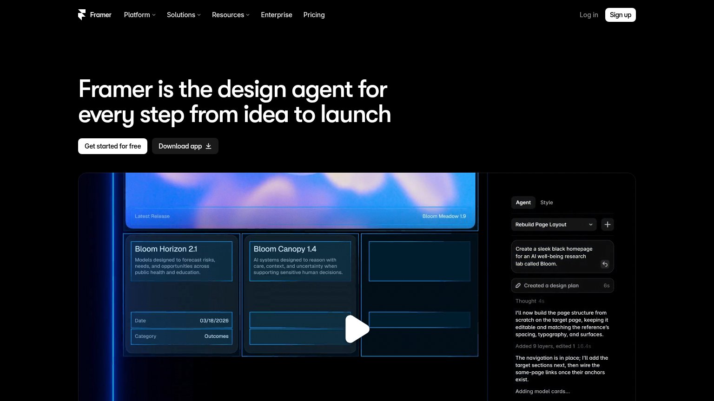Open the Pricing page
The image size is (714, 401).
point(314,15)
